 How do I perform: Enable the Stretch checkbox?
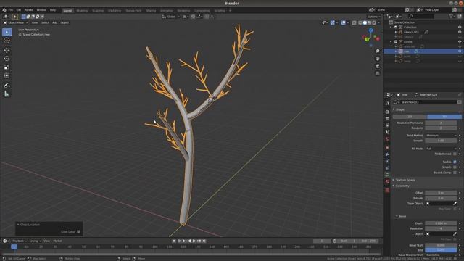point(455,167)
